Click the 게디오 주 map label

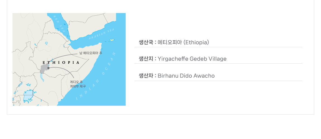[x=76, y=82]
